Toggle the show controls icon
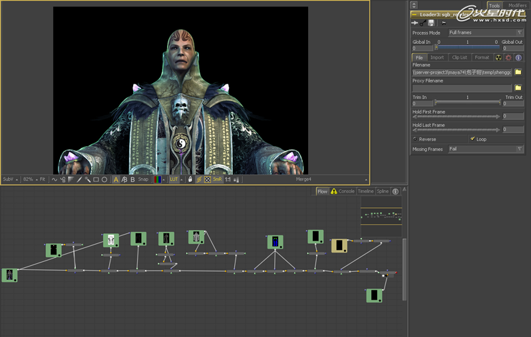 199,179
